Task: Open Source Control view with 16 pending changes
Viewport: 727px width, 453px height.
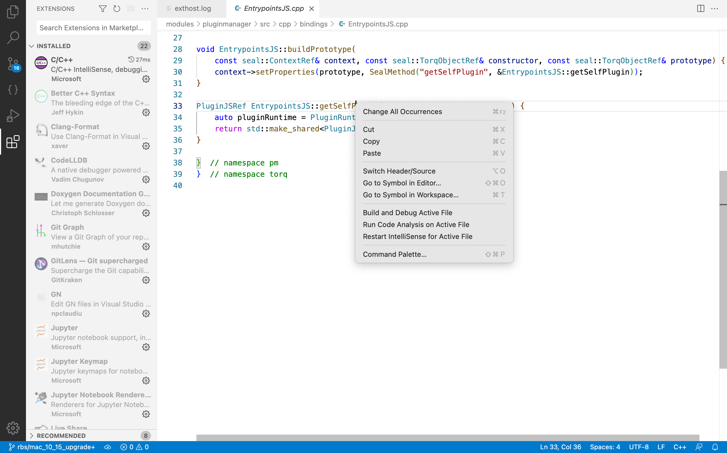Action: pyautogui.click(x=13, y=64)
